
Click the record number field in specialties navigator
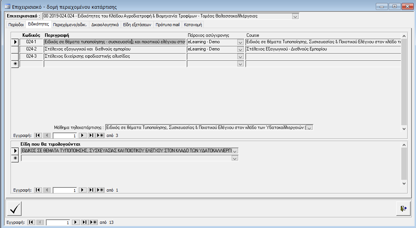(65, 135)
